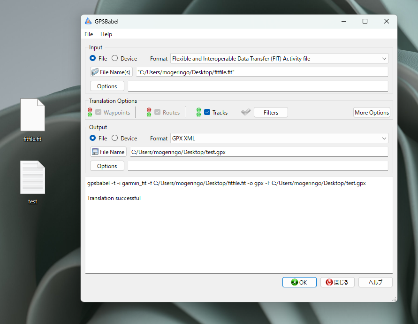The image size is (418, 324).
Task: Click the gpsbabel command line text
Action: [226, 183]
